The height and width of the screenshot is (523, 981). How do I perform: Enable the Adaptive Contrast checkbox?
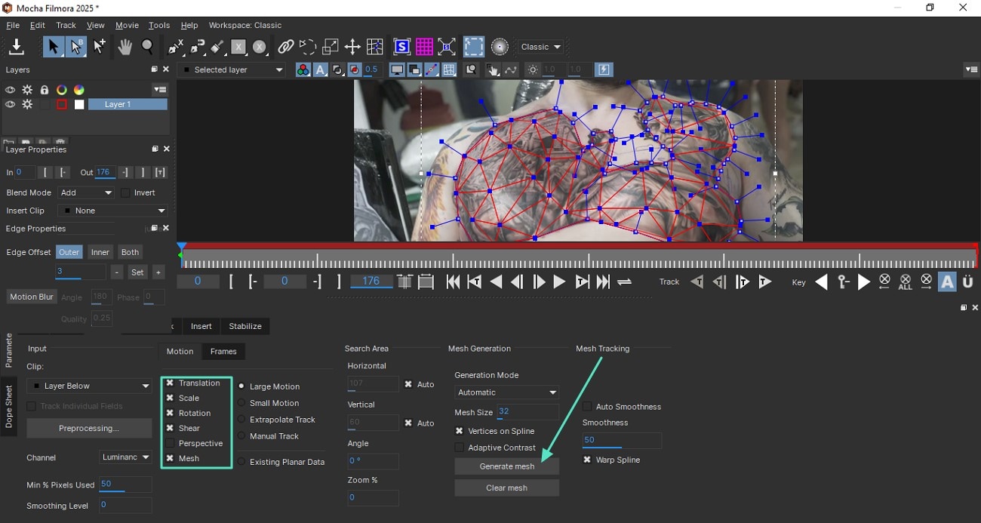(460, 448)
